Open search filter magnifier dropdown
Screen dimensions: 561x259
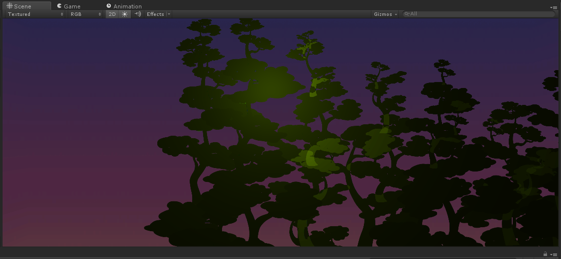(407, 13)
